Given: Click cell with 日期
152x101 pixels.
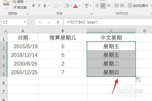Looking at the screenshot, I should 23,37.
